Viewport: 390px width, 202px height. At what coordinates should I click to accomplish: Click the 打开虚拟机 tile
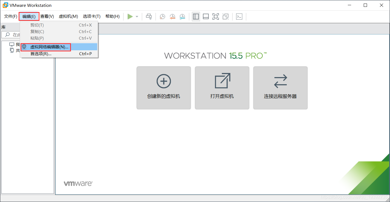(222, 88)
